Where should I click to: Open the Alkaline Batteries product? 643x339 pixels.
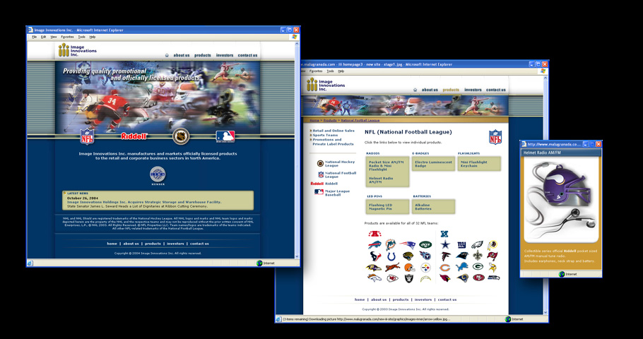point(423,207)
